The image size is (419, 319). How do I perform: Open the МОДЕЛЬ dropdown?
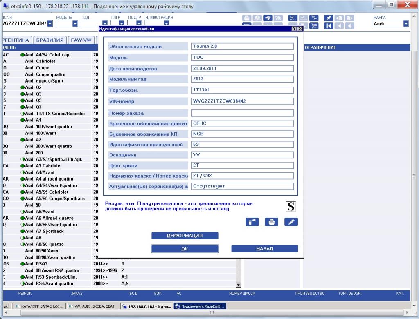[x=75, y=24]
